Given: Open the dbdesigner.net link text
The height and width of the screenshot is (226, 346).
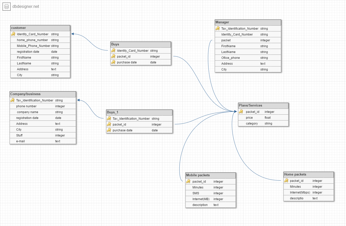Looking at the screenshot, I should (26, 7).
